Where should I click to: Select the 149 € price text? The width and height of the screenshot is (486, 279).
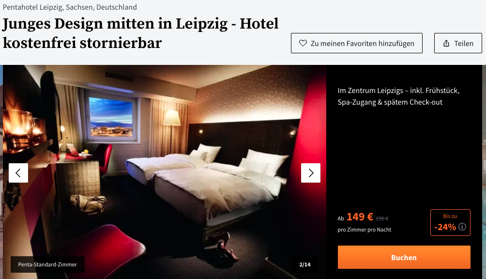(x=360, y=217)
